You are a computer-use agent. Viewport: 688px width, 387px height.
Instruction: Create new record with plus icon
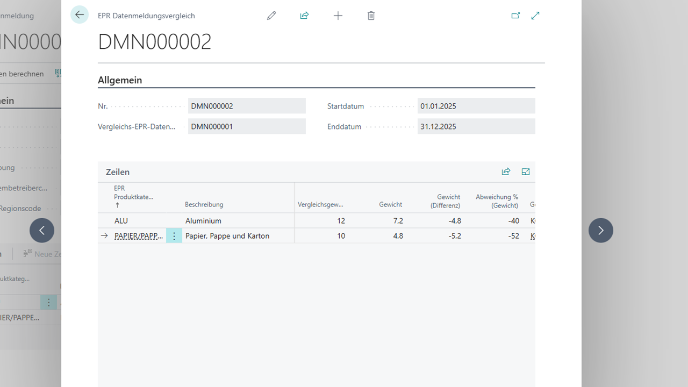338,16
